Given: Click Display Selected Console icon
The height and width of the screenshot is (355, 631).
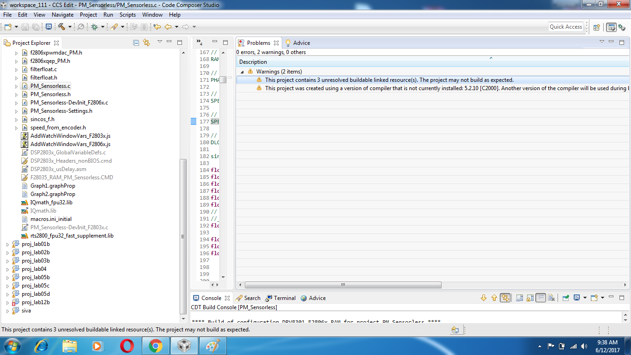Looking at the screenshot, I should pos(576,298).
